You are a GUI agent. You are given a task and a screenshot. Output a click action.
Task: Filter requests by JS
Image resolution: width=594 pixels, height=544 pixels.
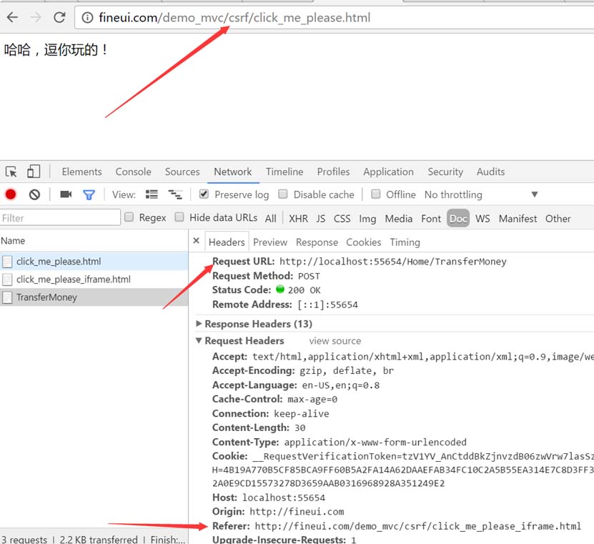(x=321, y=219)
